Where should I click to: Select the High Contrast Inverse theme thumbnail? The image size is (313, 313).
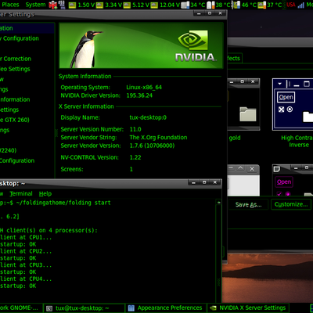pyautogui.click(x=293, y=104)
